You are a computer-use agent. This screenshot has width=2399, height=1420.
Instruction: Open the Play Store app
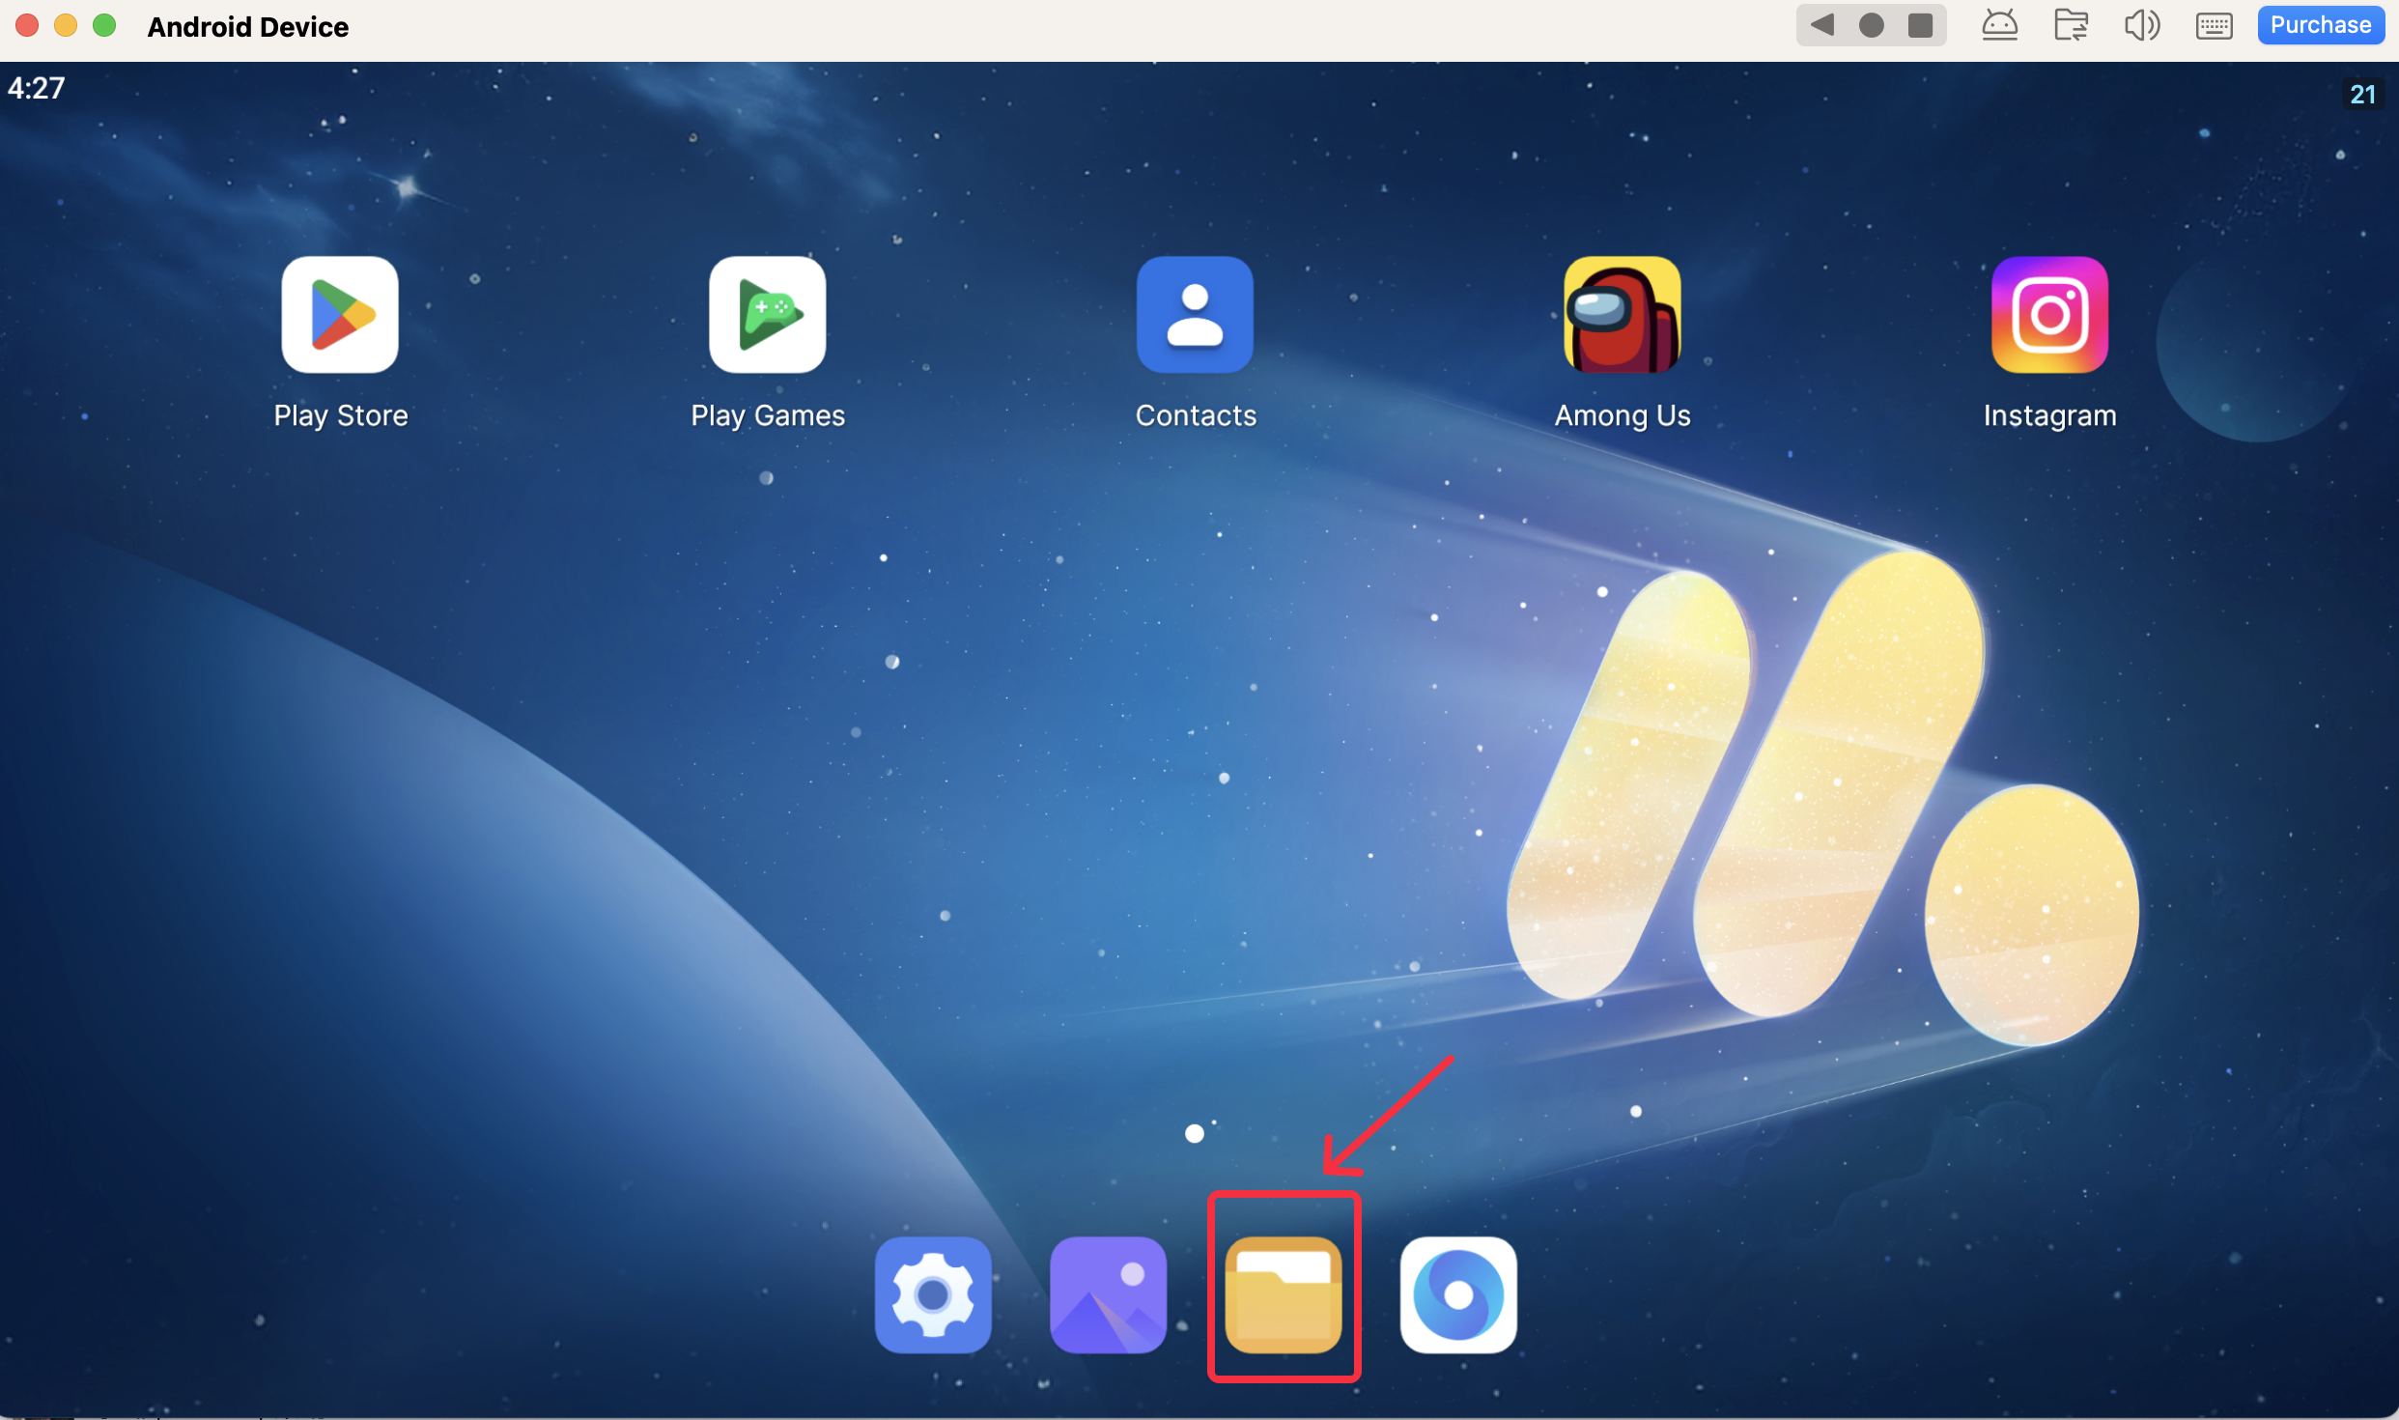pos(340,314)
